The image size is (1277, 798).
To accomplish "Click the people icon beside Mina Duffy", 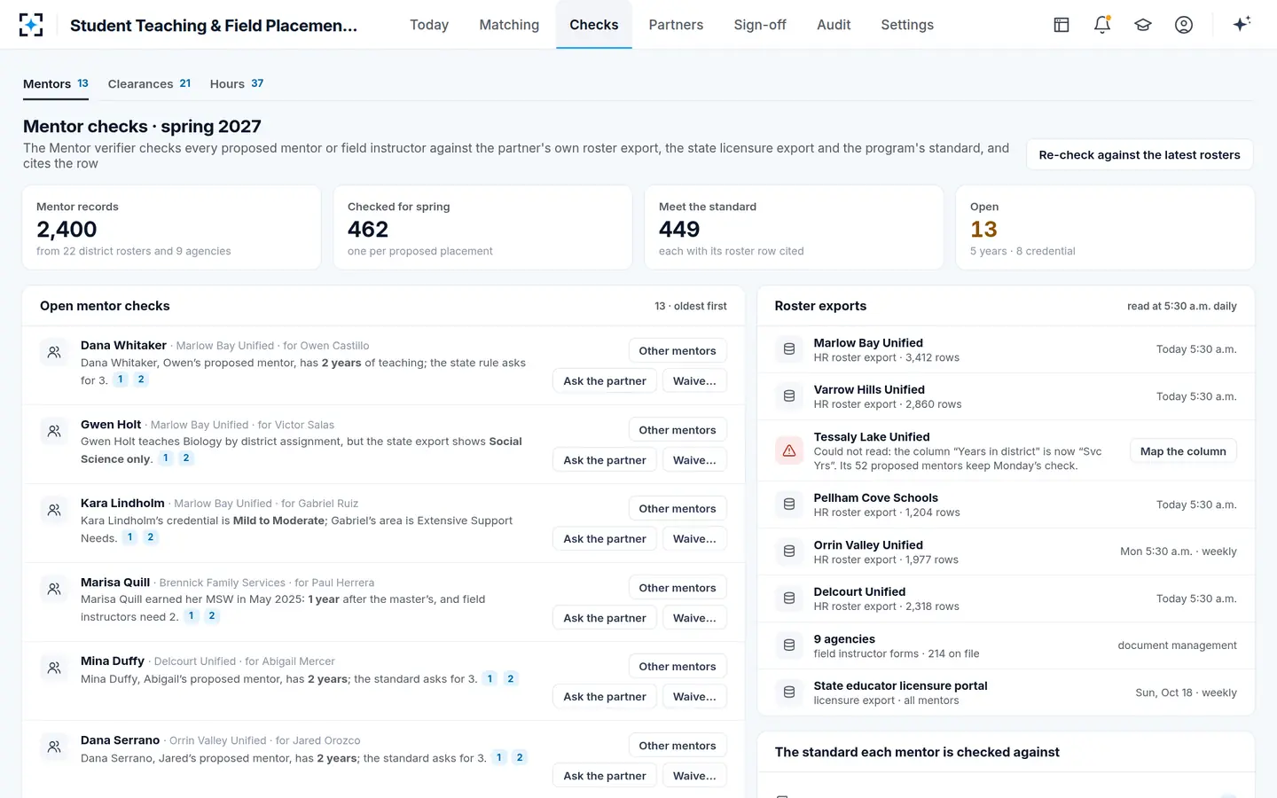I will coord(54,668).
